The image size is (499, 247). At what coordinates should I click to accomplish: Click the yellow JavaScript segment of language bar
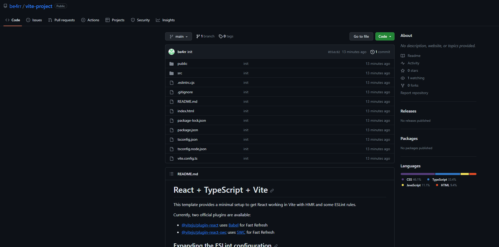coord(465,174)
